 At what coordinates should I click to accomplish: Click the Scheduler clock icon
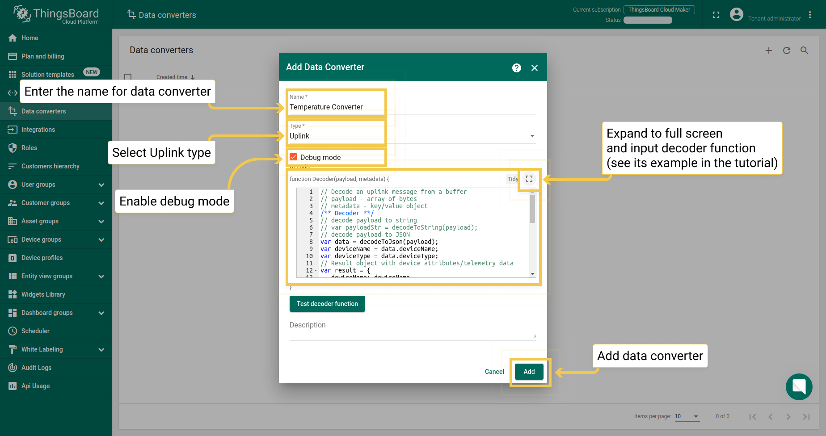pos(13,331)
